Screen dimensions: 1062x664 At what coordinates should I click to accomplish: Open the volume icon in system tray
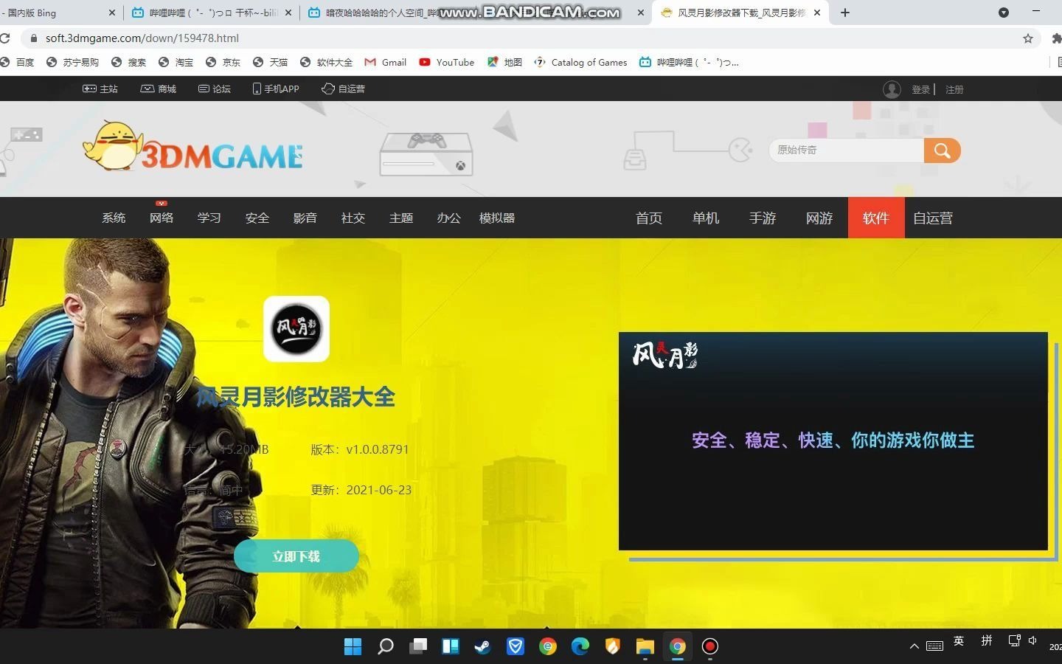coord(1032,641)
